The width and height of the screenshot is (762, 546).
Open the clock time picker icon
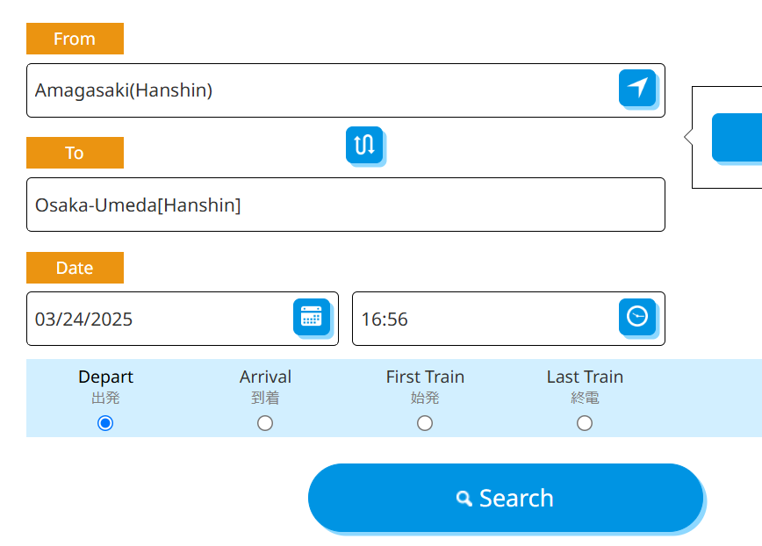click(637, 317)
